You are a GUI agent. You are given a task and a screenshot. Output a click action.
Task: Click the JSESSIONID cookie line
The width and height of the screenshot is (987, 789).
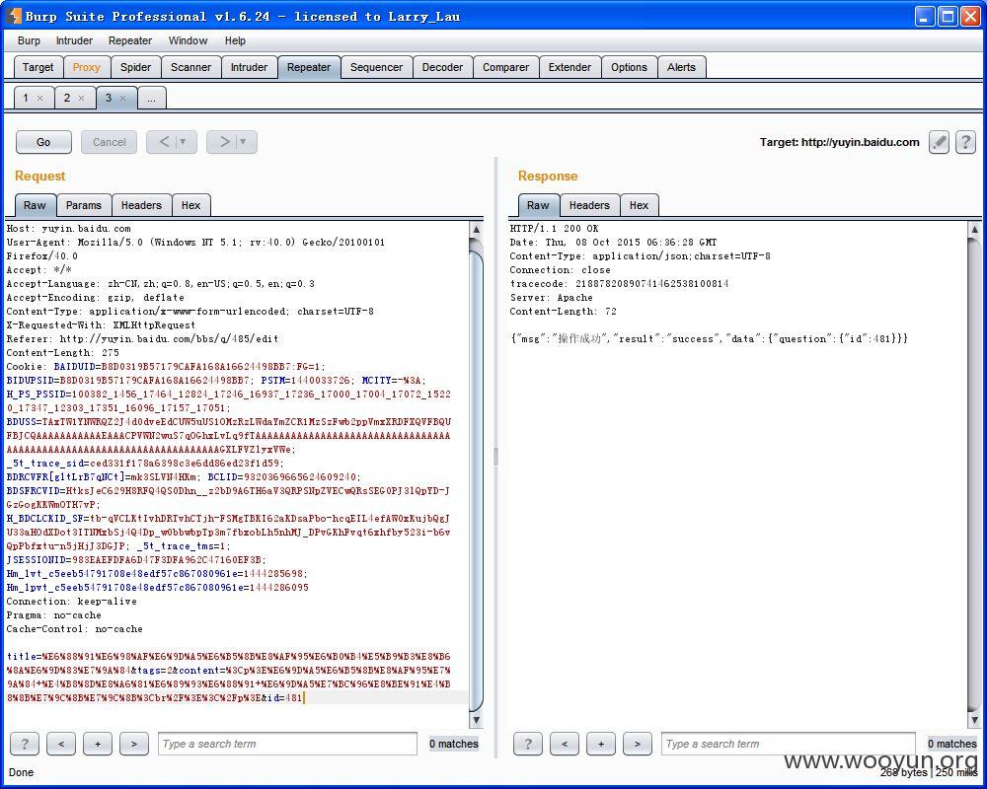coord(136,559)
